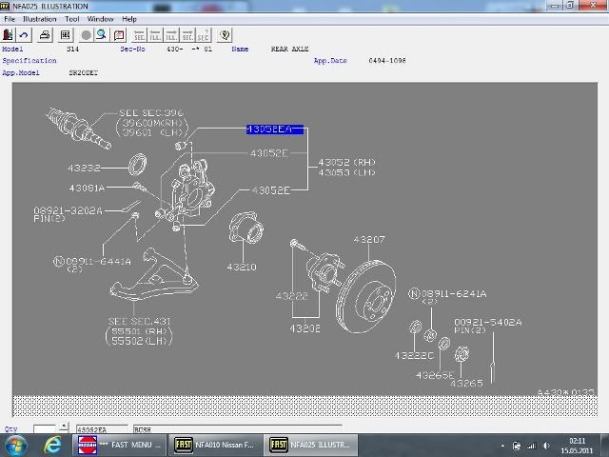Click part number 43207 brake rotor label

pos(369,239)
